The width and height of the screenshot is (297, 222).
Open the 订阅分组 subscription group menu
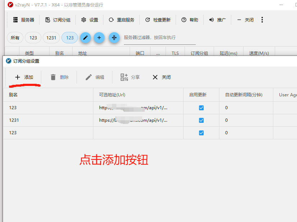[x=58, y=20]
